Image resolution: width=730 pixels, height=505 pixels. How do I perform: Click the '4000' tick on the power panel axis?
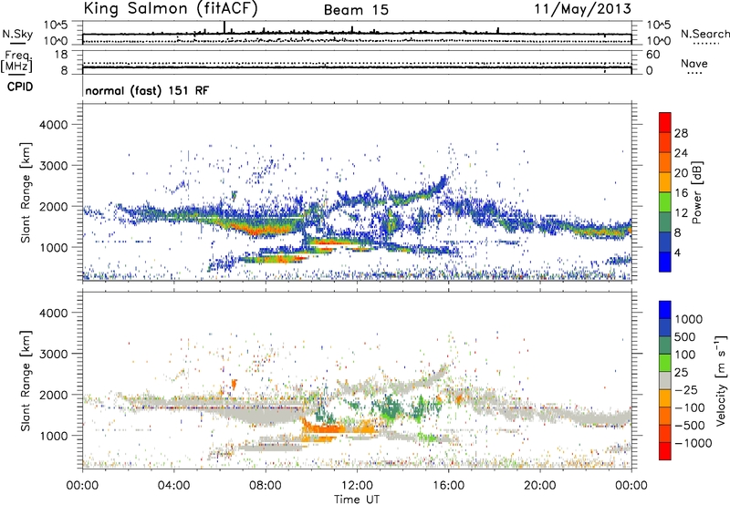click(53, 125)
